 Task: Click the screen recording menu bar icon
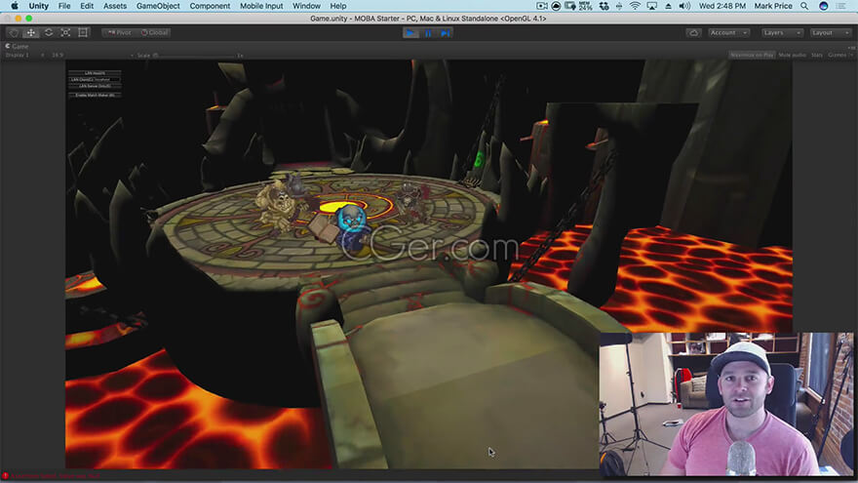pos(542,6)
